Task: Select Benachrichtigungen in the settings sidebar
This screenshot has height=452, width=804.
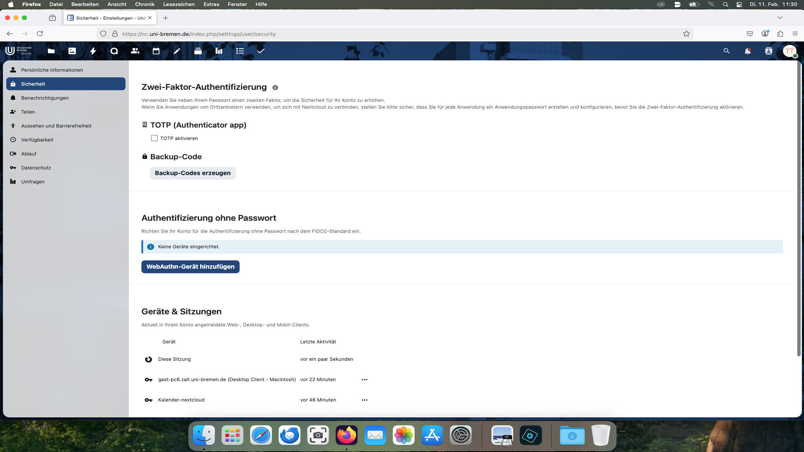Action: [x=45, y=98]
